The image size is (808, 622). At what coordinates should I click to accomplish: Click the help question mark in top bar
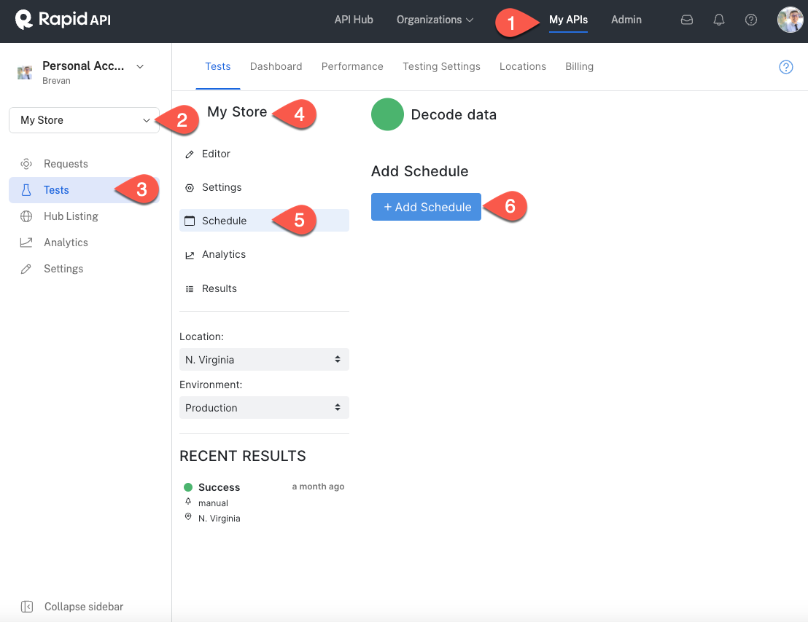tap(751, 20)
